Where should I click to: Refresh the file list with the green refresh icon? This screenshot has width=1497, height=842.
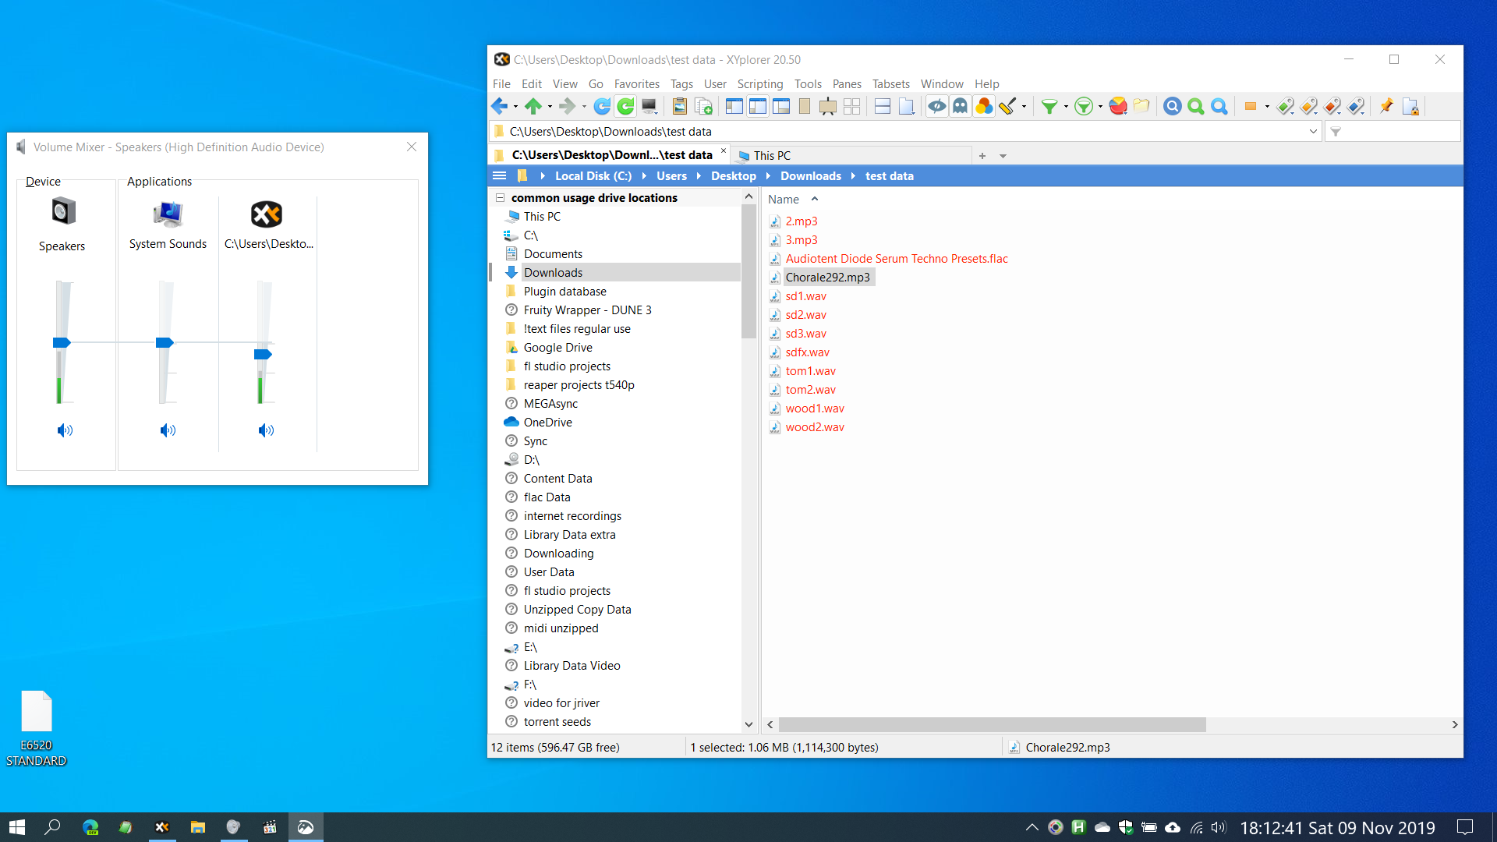(626, 106)
